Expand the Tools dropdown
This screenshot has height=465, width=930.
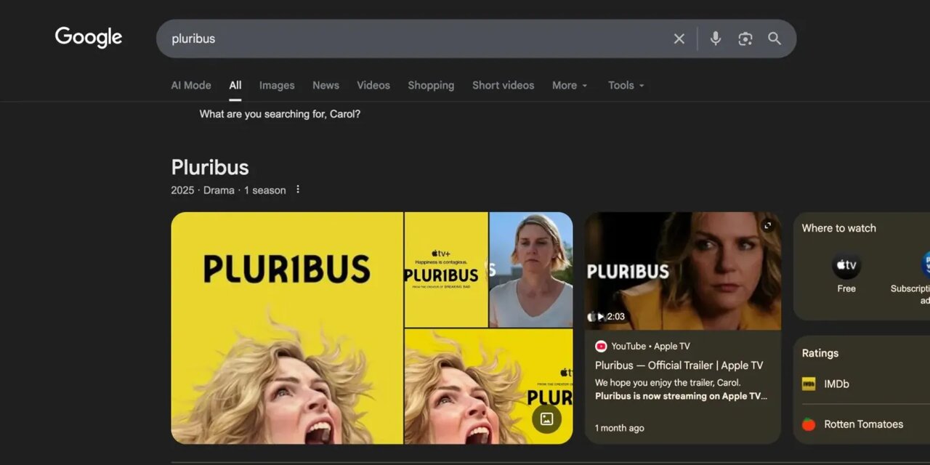pyautogui.click(x=626, y=85)
